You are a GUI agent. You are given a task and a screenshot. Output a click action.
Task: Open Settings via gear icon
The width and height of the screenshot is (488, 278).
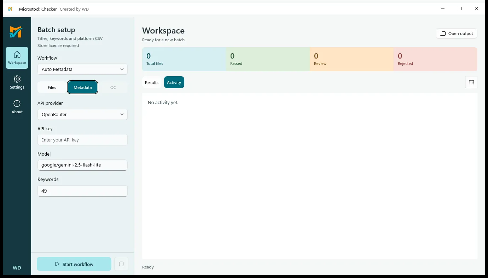(17, 82)
